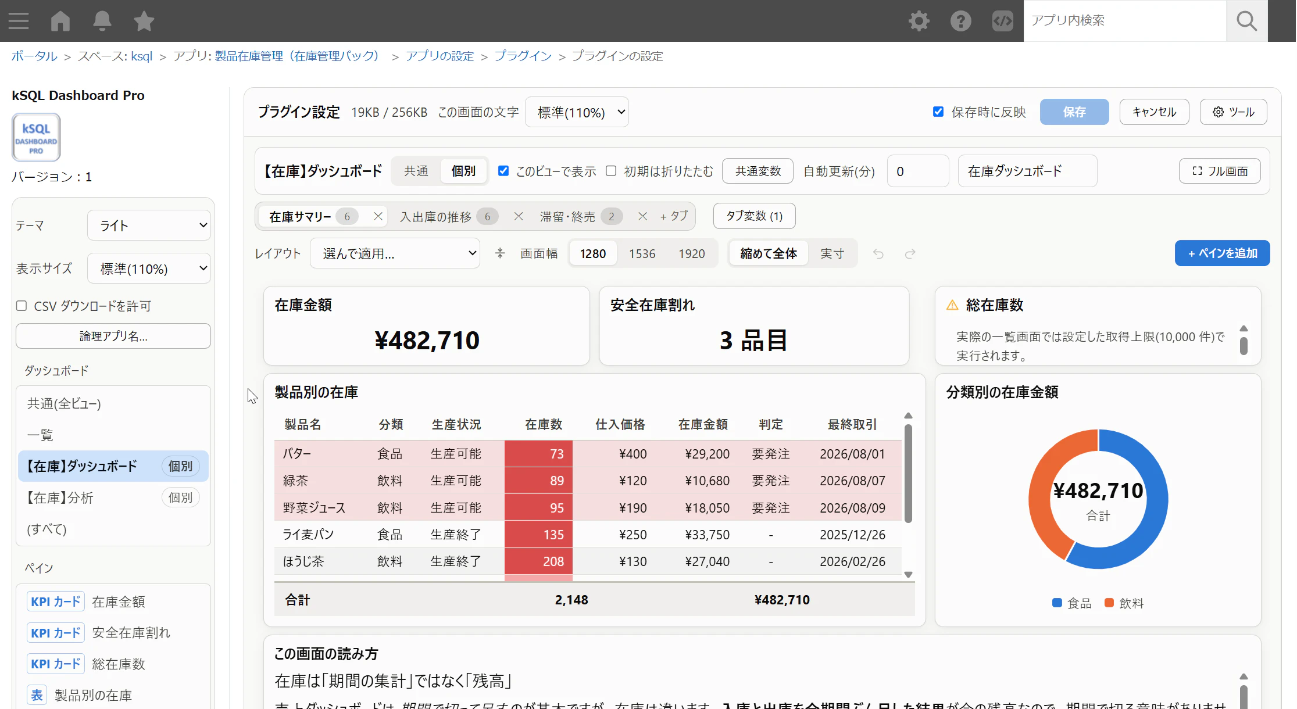Go to the home portal icon
The image size is (1297, 709).
coord(60,21)
